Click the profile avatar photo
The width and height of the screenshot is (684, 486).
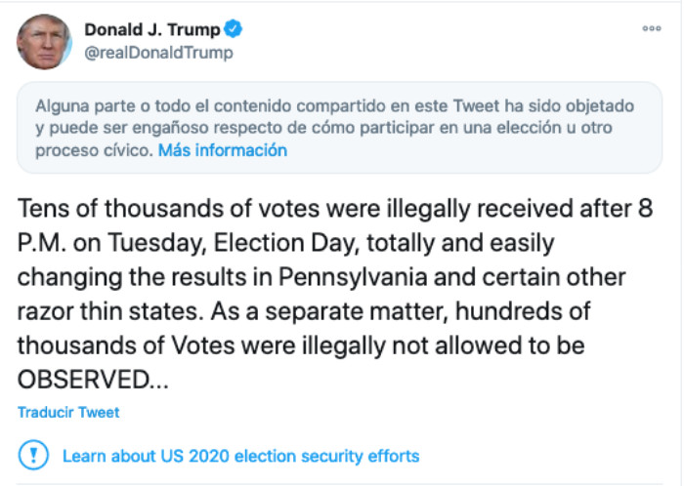41,41
